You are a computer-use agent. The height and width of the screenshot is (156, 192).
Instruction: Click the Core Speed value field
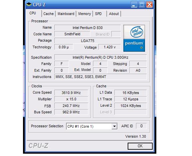[x=71, y=93]
